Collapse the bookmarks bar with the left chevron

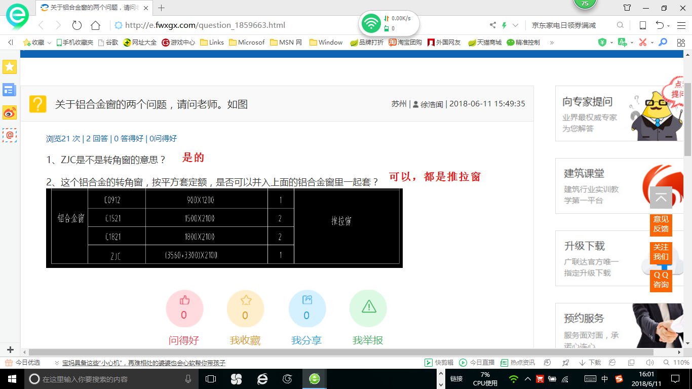click(11, 43)
